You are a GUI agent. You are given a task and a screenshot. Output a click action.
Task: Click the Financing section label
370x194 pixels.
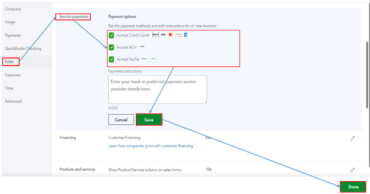coord(68,138)
